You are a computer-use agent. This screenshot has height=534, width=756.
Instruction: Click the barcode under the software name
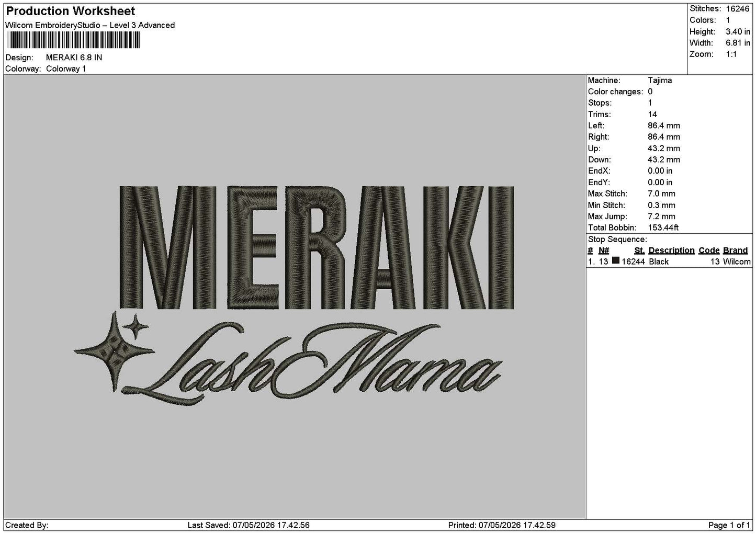73,40
